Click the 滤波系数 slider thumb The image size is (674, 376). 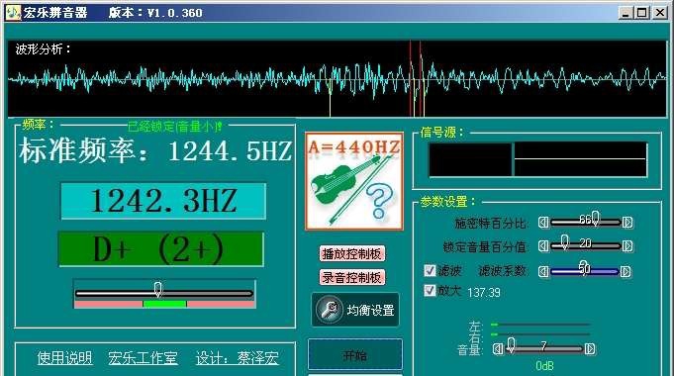coord(583,267)
